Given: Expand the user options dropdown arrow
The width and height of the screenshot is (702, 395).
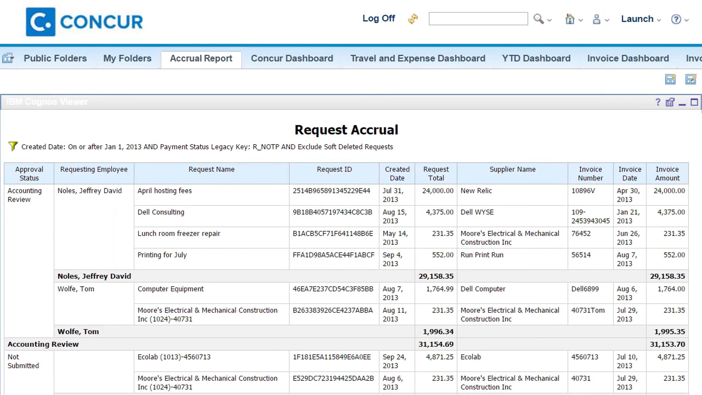Looking at the screenshot, I should (607, 20).
